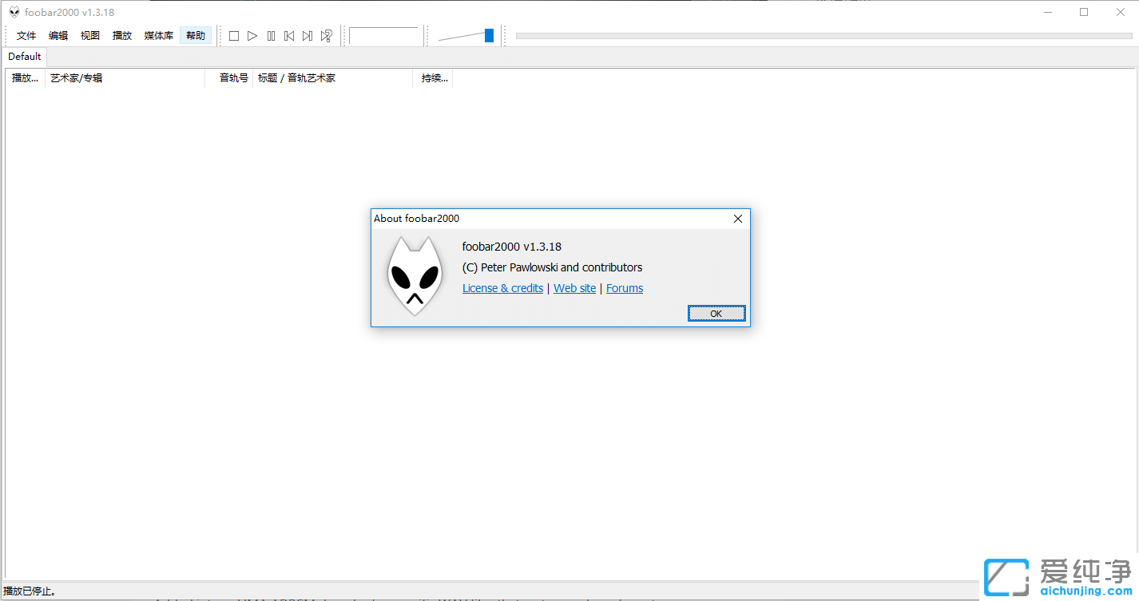Jump to previous track icon

click(x=289, y=36)
